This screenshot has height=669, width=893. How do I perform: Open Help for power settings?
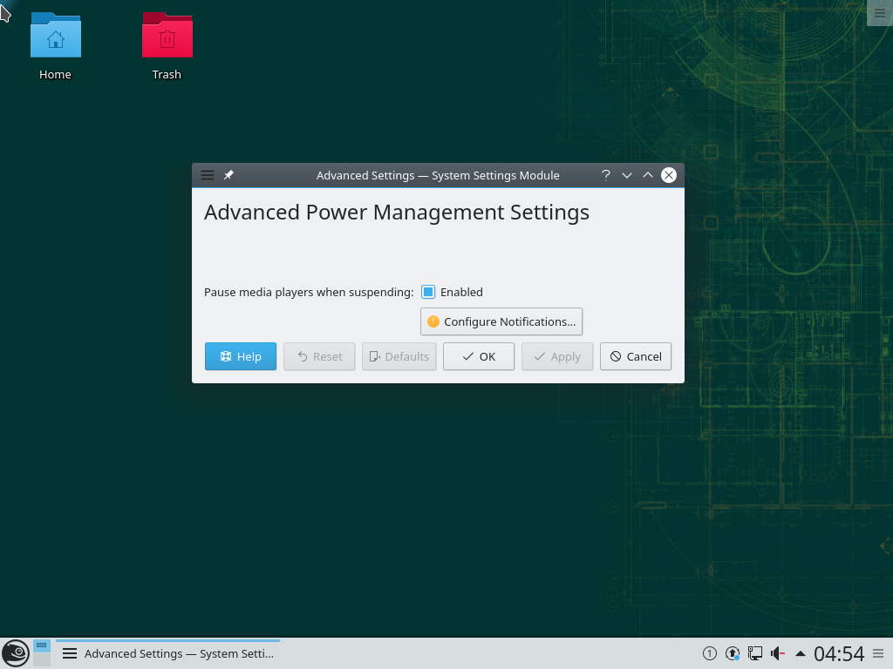tap(241, 356)
